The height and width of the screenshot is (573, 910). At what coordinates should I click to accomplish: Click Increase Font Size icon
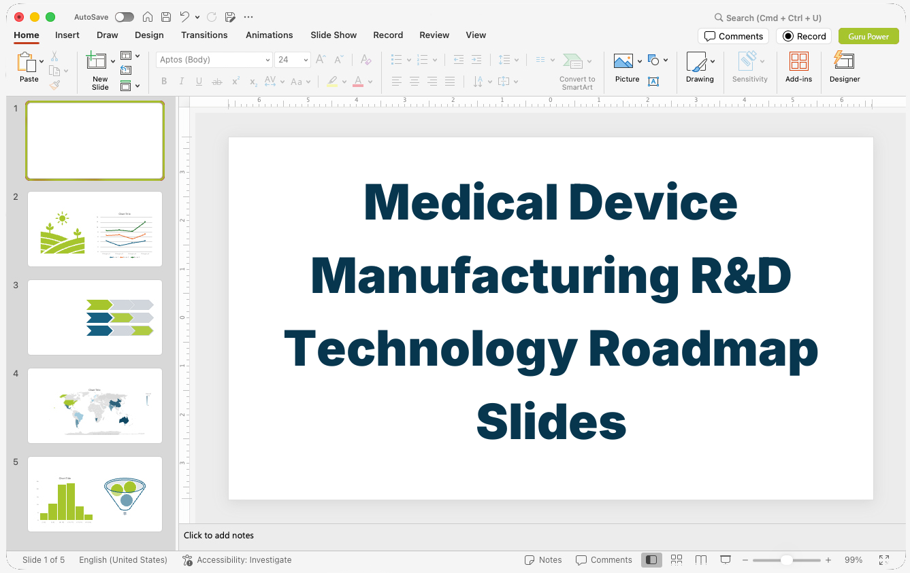coord(321,60)
